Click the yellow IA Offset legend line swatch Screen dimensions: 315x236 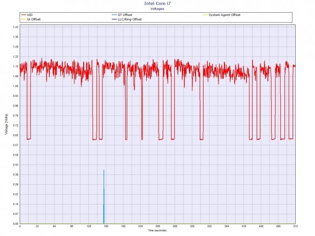(x=24, y=19)
